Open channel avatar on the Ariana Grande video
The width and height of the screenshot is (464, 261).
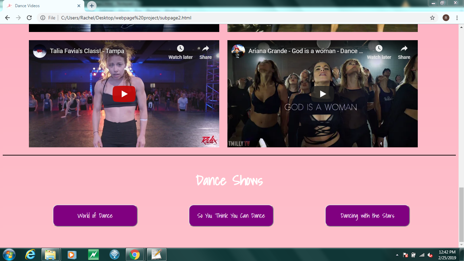click(x=238, y=51)
